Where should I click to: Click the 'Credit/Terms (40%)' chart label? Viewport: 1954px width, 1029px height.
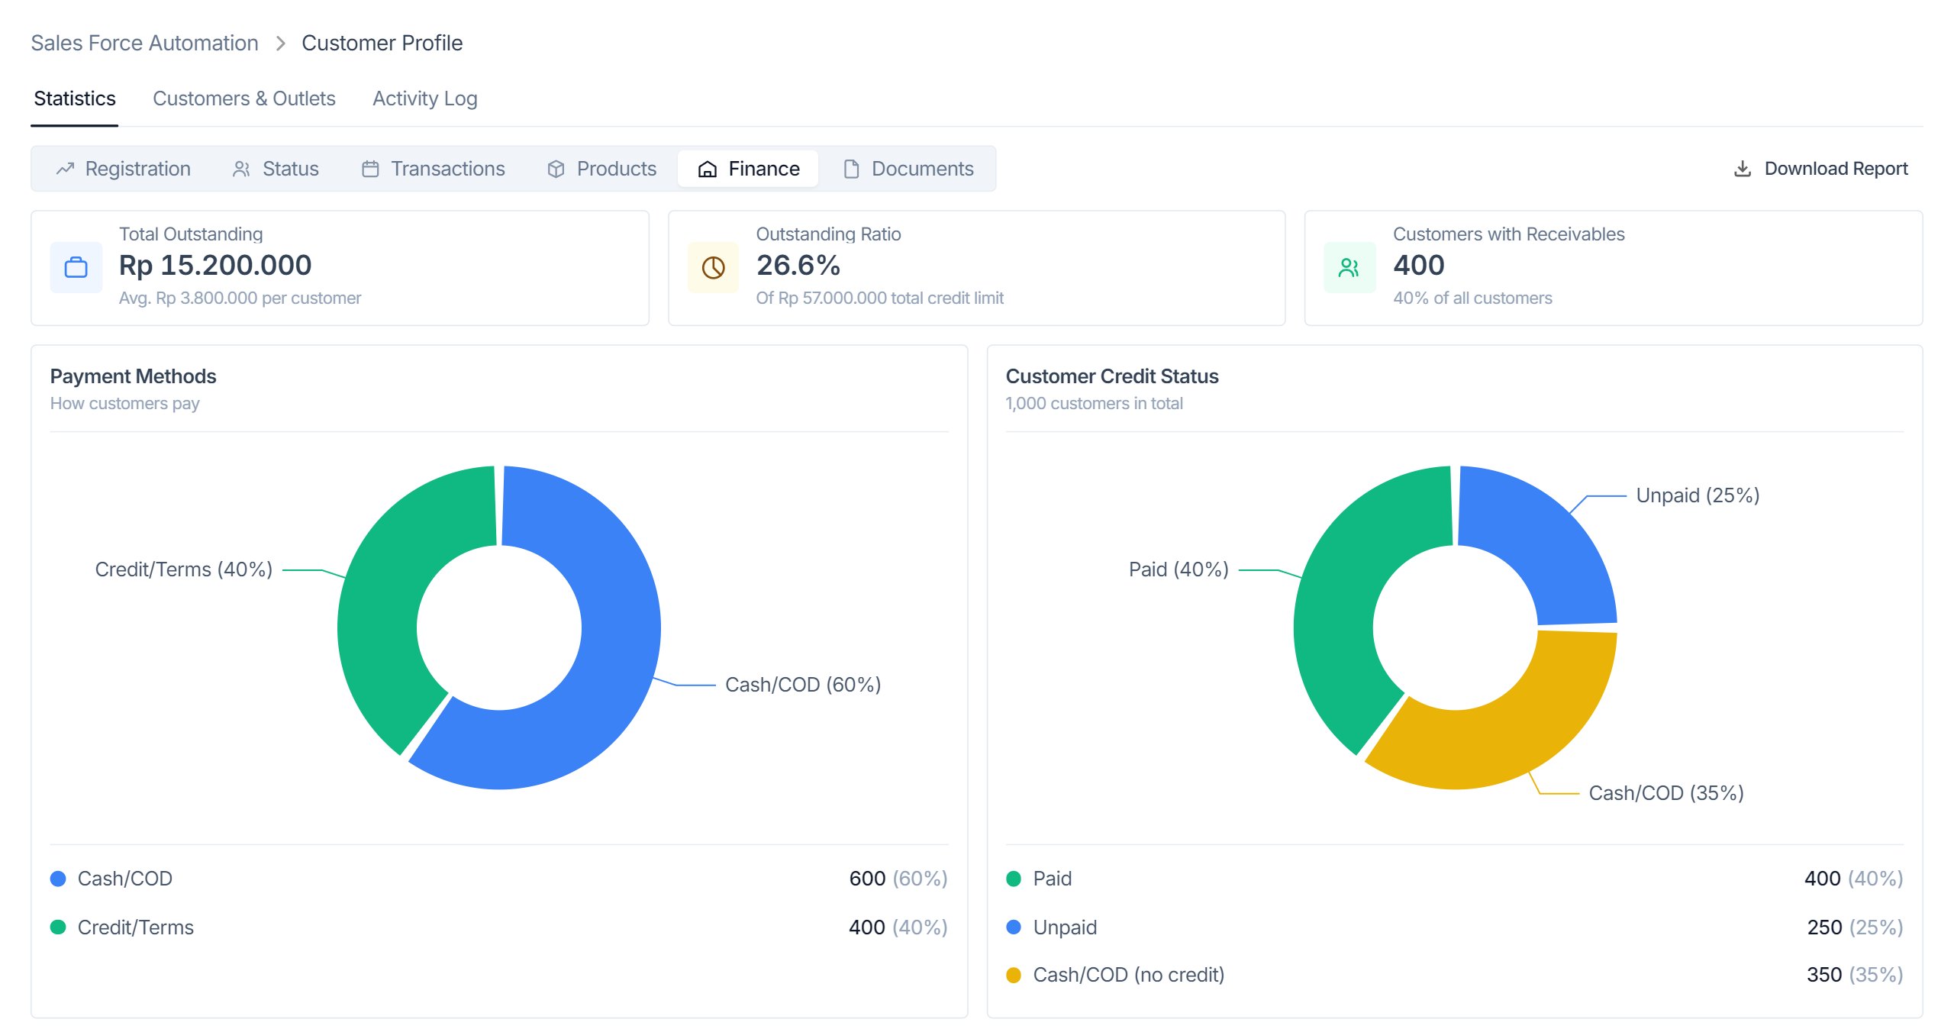pos(184,570)
